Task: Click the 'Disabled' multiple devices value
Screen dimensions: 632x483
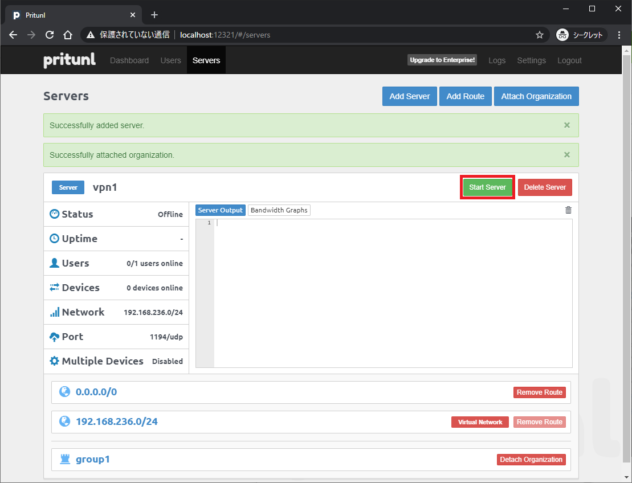Action: point(168,361)
